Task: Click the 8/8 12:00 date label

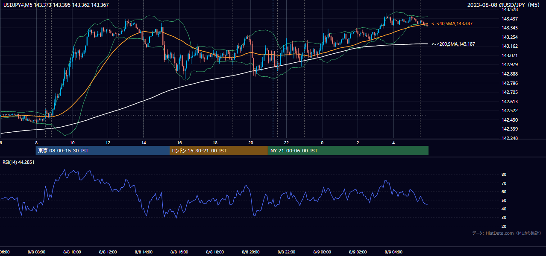Action: tap(108, 252)
